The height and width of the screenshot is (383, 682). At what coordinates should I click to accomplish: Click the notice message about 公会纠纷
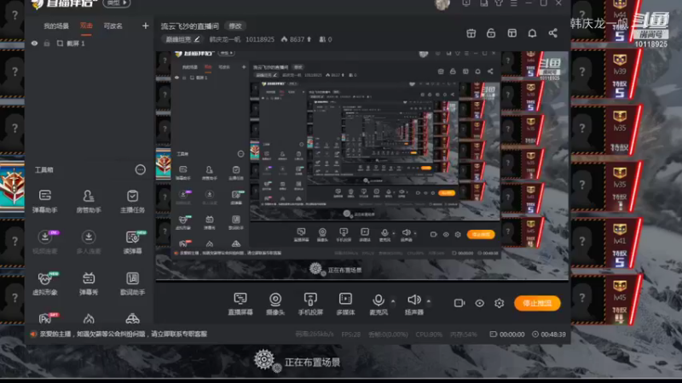(x=124, y=334)
